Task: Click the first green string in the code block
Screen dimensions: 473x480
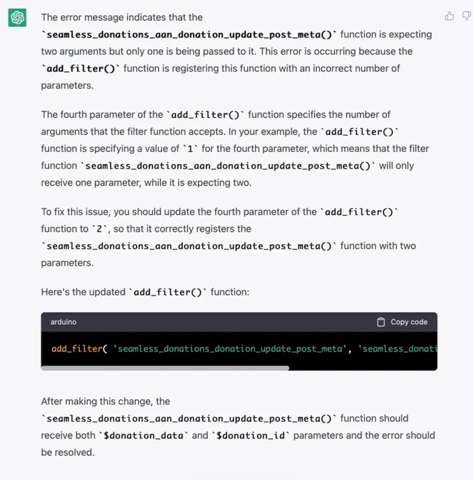Action: [230, 349]
